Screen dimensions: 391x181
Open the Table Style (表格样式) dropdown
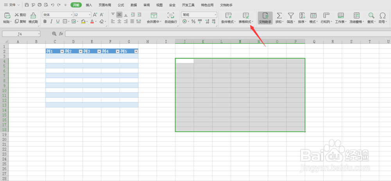coord(246,18)
